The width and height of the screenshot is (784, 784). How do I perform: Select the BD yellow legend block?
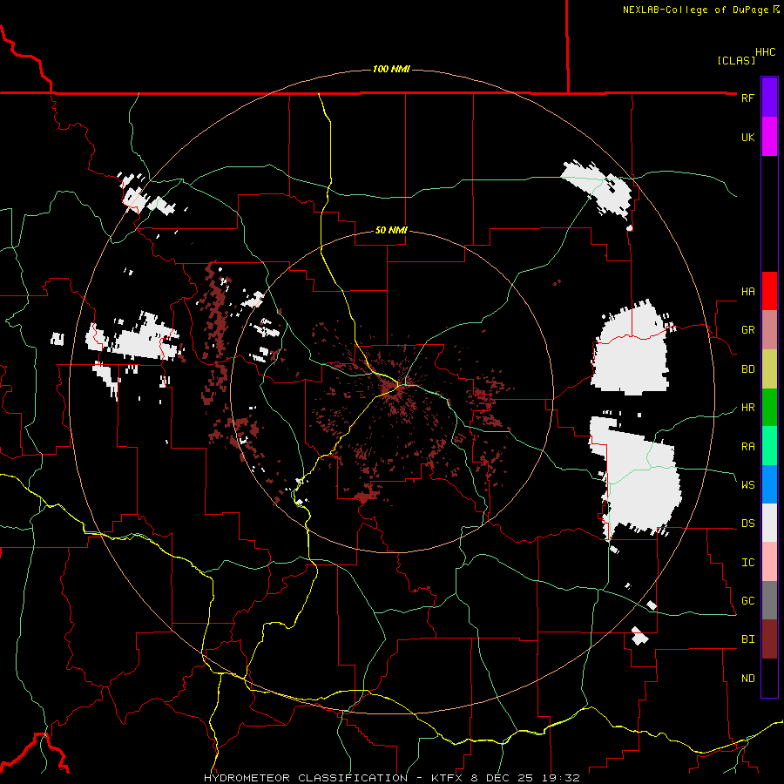[x=769, y=368]
